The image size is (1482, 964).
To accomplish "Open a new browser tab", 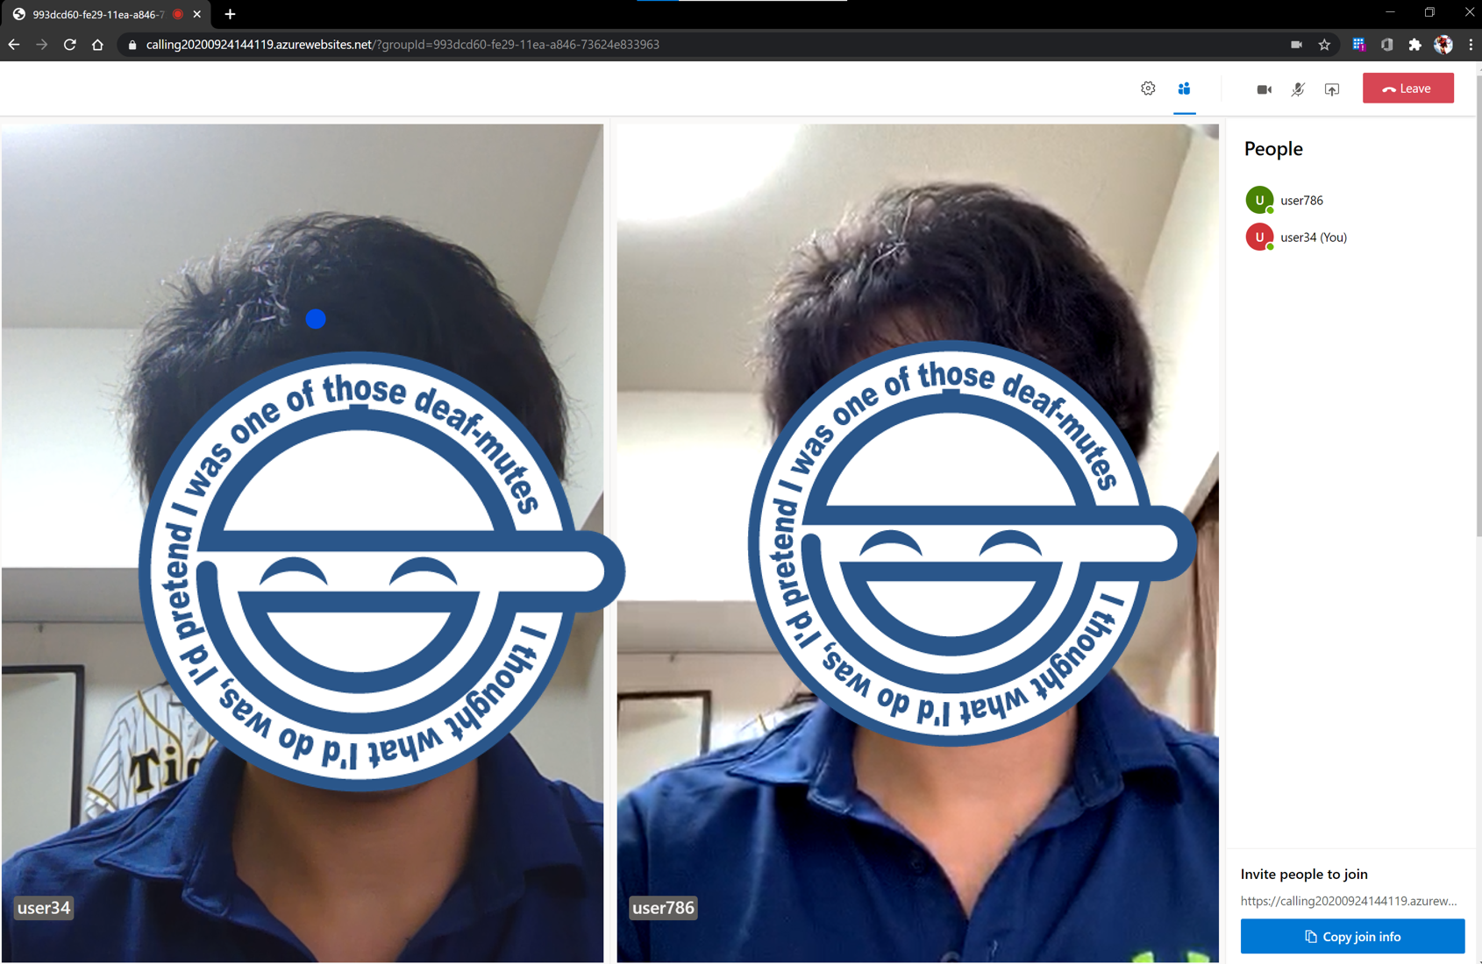I will click(x=229, y=14).
